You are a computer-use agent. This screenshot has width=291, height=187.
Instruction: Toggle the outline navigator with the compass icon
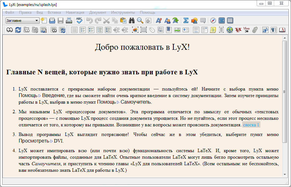pyautogui.click(x=213, y=21)
